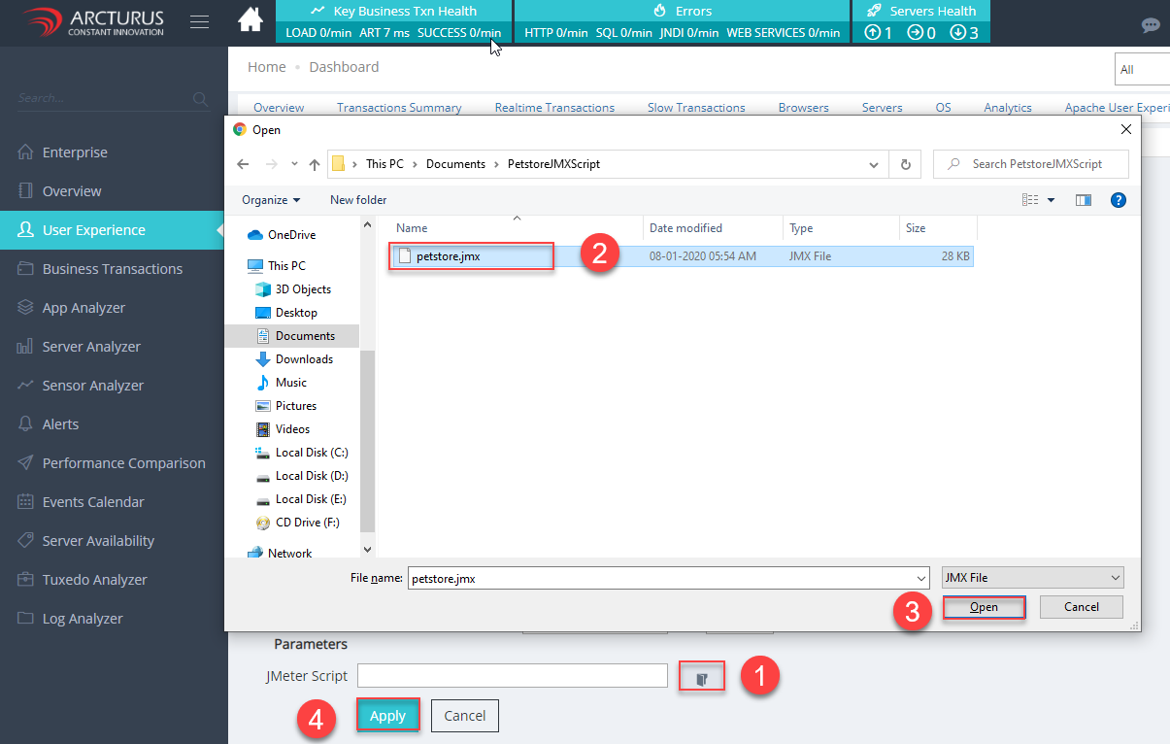Toggle the hamburger menu icon
Viewport: 1170px width, 744px height.
pyautogui.click(x=199, y=21)
